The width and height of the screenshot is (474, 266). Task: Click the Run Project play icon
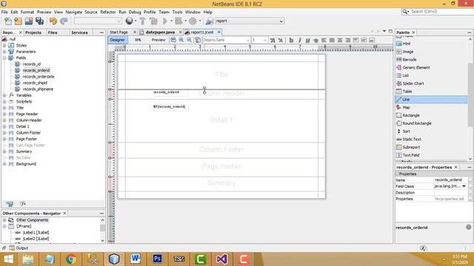(165, 21)
